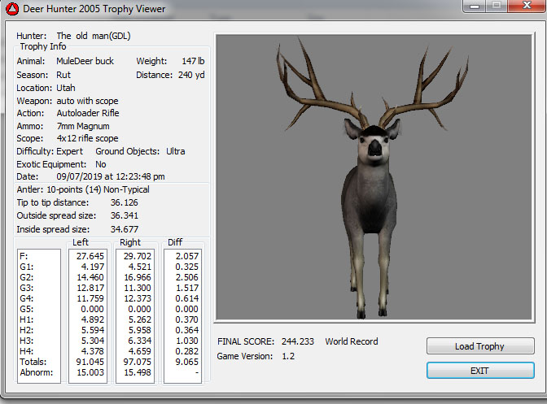Select the hunter name The old man(GDL)
This screenshot has width=547, height=404.
[x=94, y=36]
